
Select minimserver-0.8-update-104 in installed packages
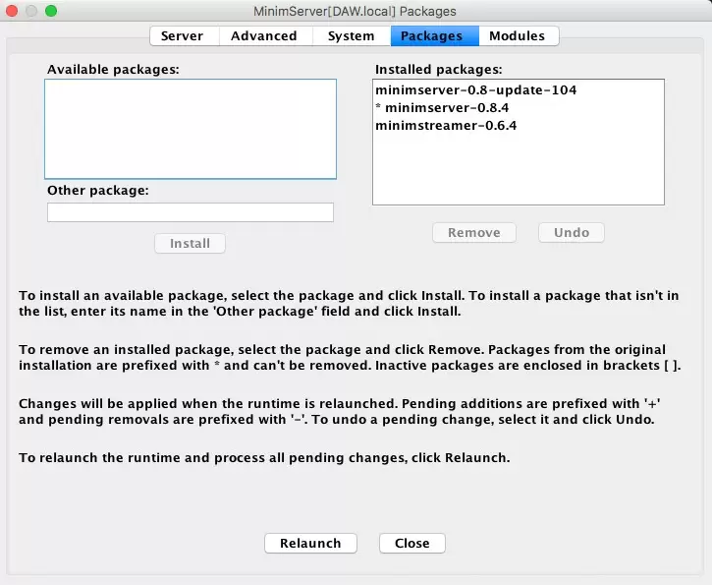point(475,90)
